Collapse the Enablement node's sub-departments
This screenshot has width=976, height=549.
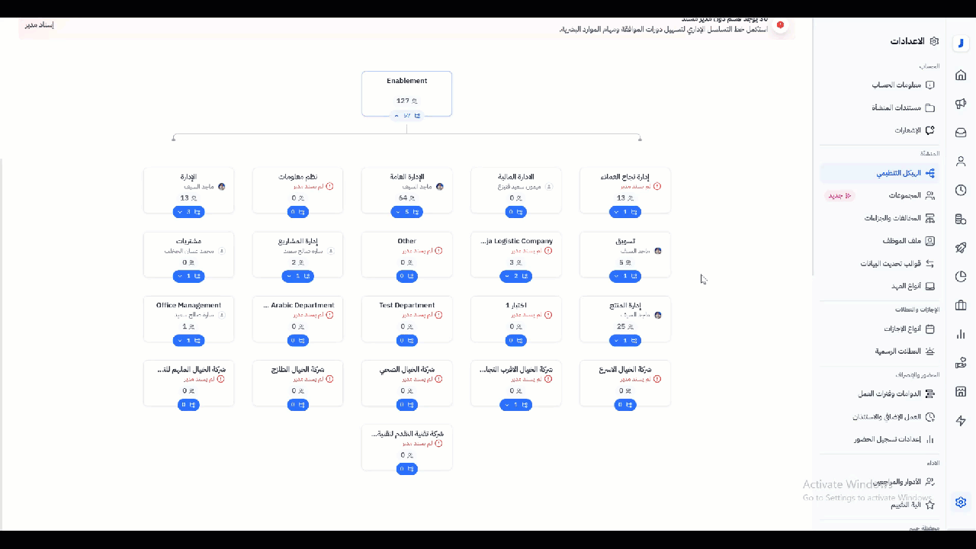(x=406, y=116)
